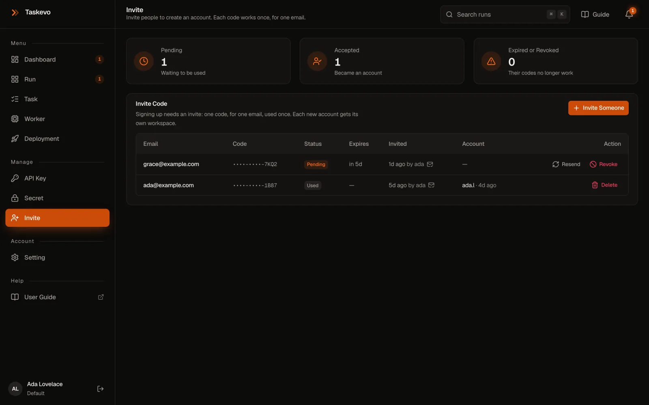
Task: Go to the Task section
Action: [57, 99]
